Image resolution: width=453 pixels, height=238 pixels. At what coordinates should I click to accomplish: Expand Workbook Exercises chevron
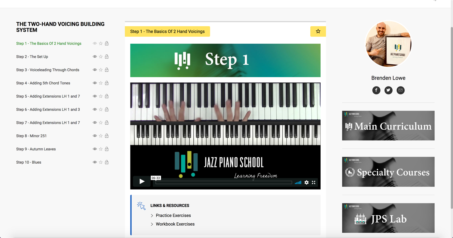(x=152, y=224)
